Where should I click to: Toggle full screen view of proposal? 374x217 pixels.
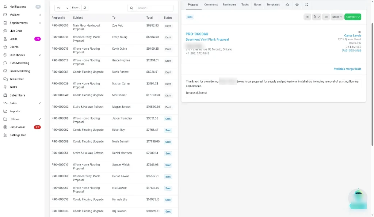(307, 4)
